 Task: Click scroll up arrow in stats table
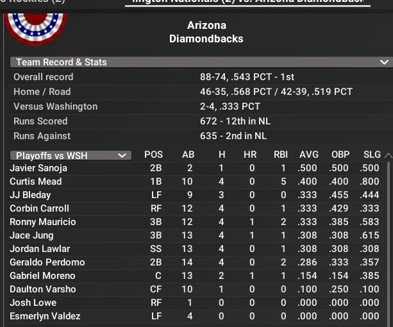(x=387, y=155)
